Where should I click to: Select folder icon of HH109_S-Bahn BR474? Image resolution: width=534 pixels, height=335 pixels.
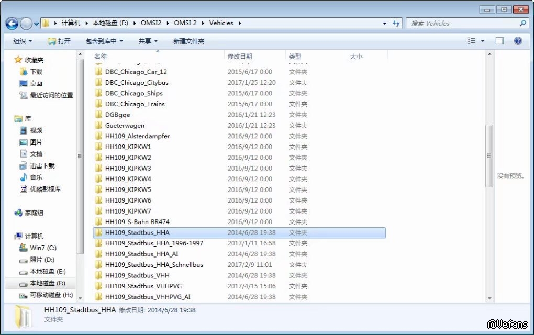(99, 221)
